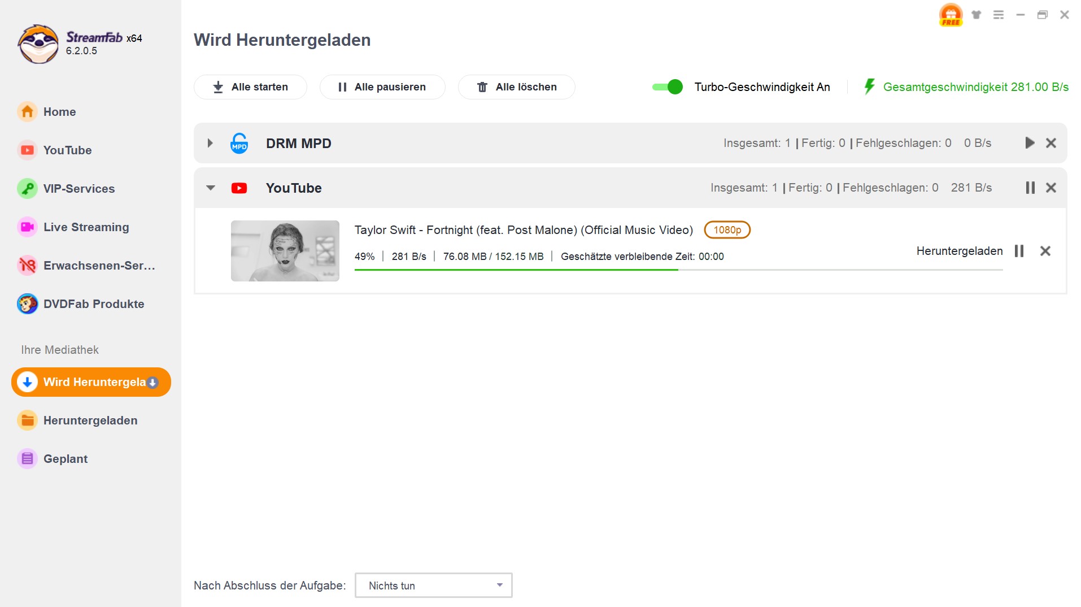The width and height of the screenshot is (1081, 607).
Task: Click the 49% progress value
Action: click(x=364, y=257)
